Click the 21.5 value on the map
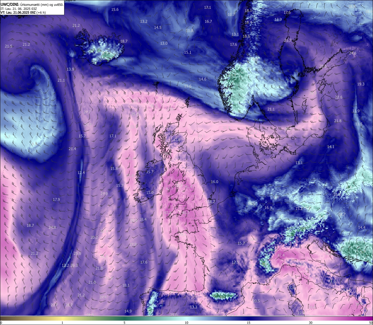Viewport: 373px width, 325px height. pyautogui.click(x=8, y=46)
